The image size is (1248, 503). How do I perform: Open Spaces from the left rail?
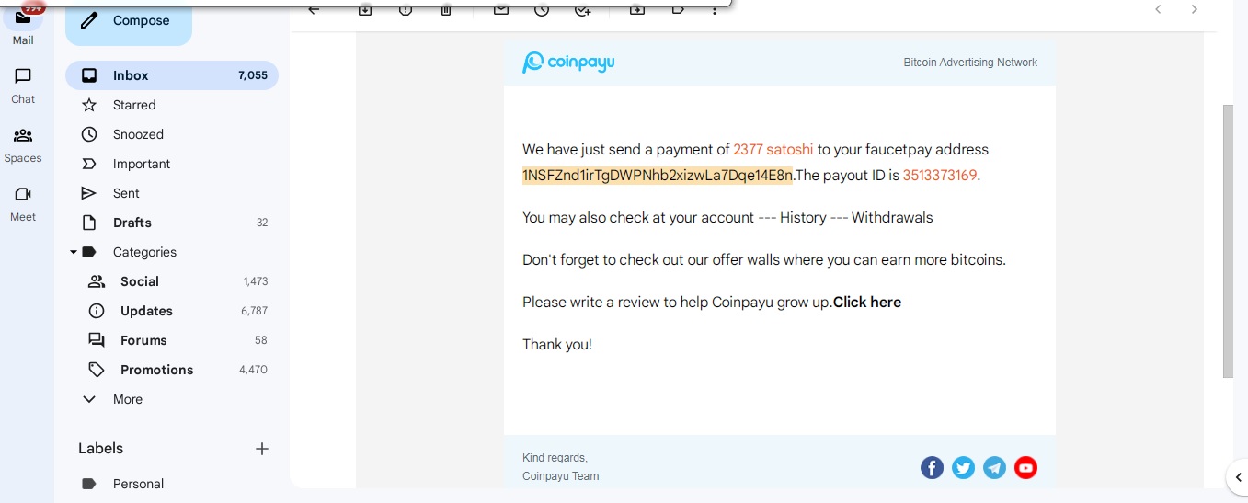[x=23, y=143]
